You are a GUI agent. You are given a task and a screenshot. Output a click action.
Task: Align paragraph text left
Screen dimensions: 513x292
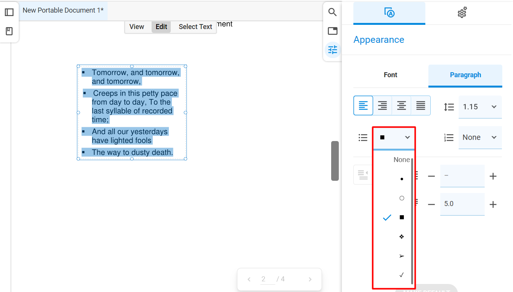[x=363, y=105]
